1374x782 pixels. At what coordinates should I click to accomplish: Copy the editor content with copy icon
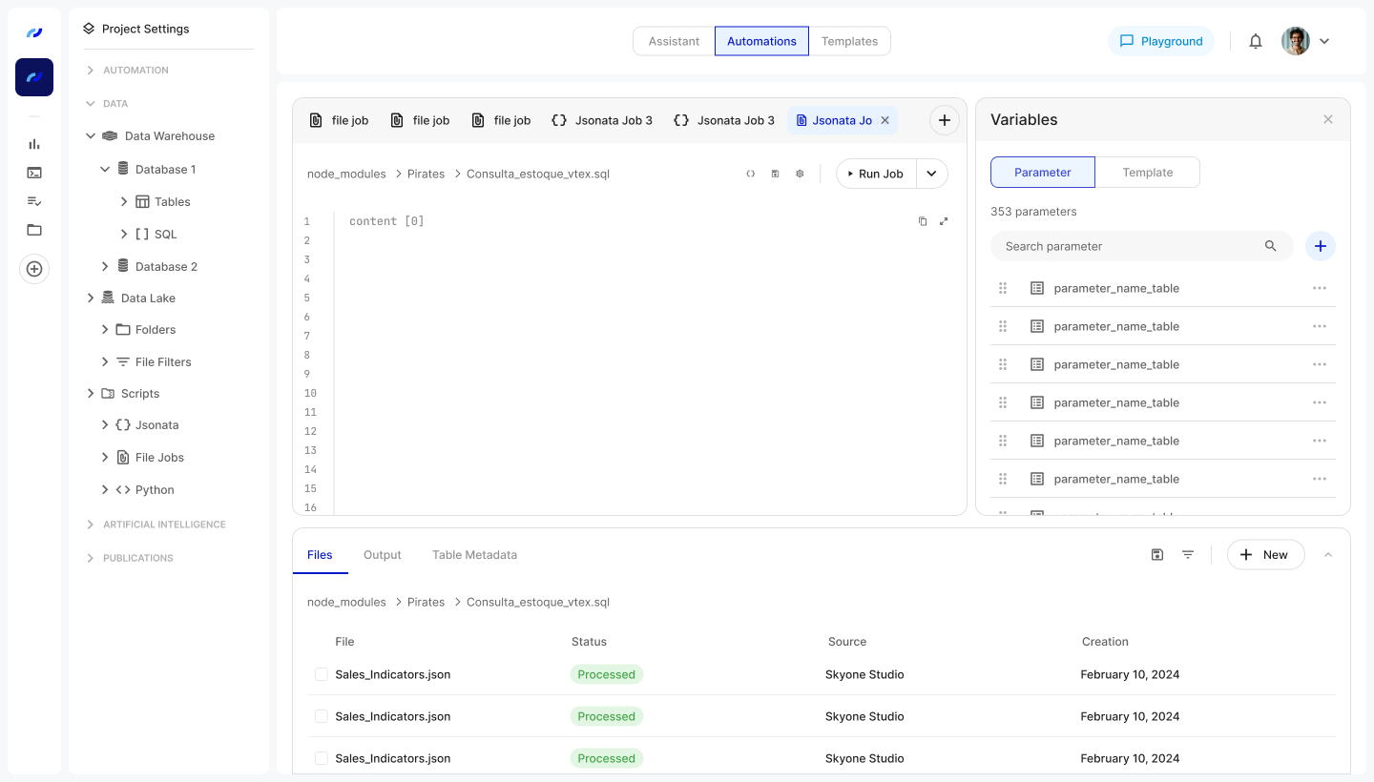923,221
